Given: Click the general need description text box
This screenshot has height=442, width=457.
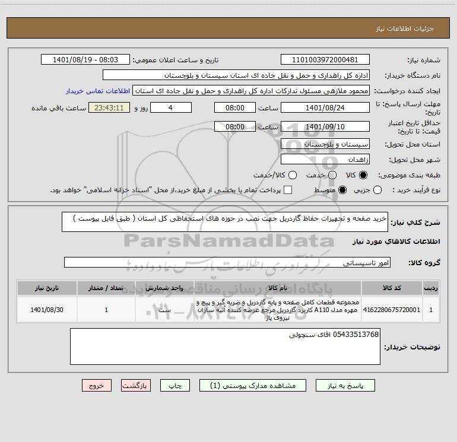Looking at the screenshot, I should point(225,222).
